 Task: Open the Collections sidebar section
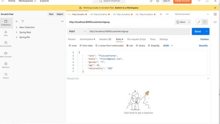(x=6, y=23)
